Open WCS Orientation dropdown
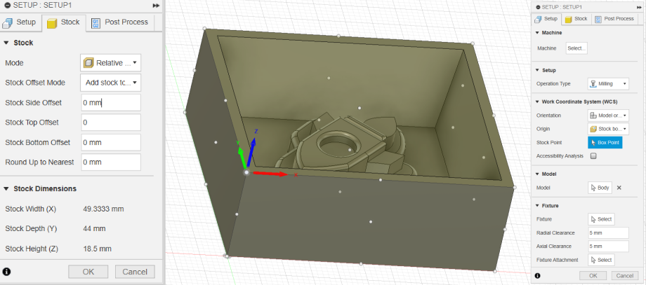This screenshot has width=646, height=285. coord(608,116)
